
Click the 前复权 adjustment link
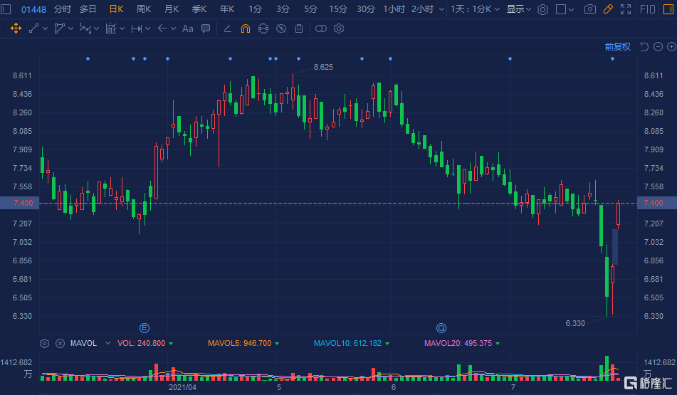pos(617,47)
